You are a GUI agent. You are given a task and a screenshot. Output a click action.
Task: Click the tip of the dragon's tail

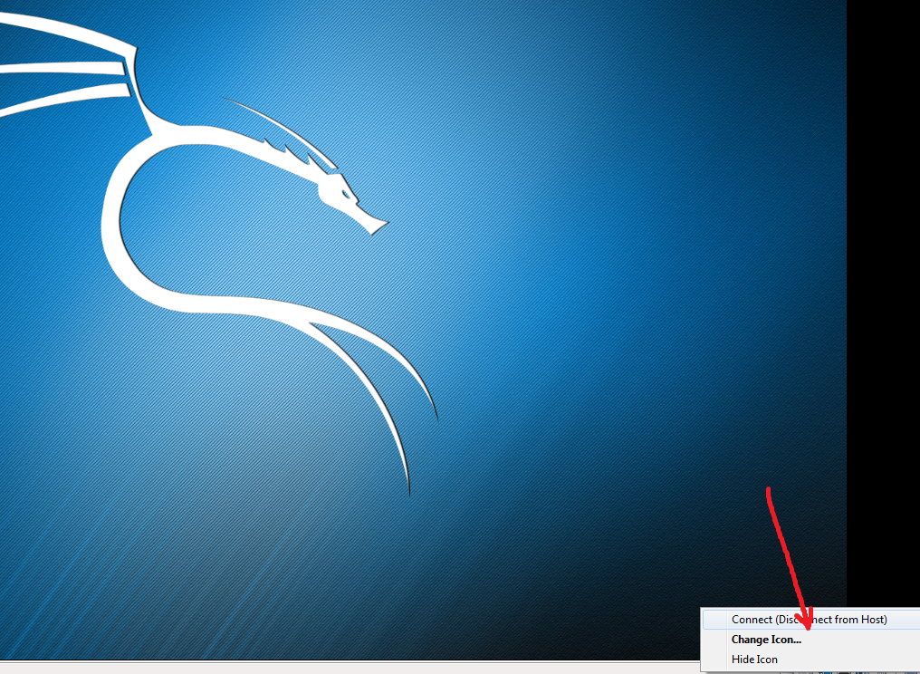click(x=407, y=487)
